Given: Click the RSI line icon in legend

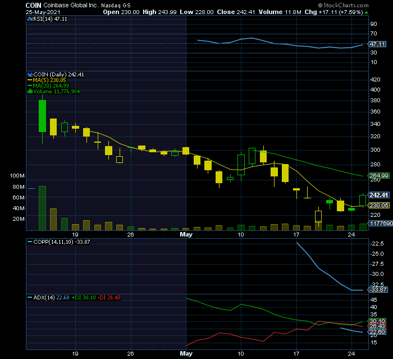Looking at the screenshot, I should [30, 19].
